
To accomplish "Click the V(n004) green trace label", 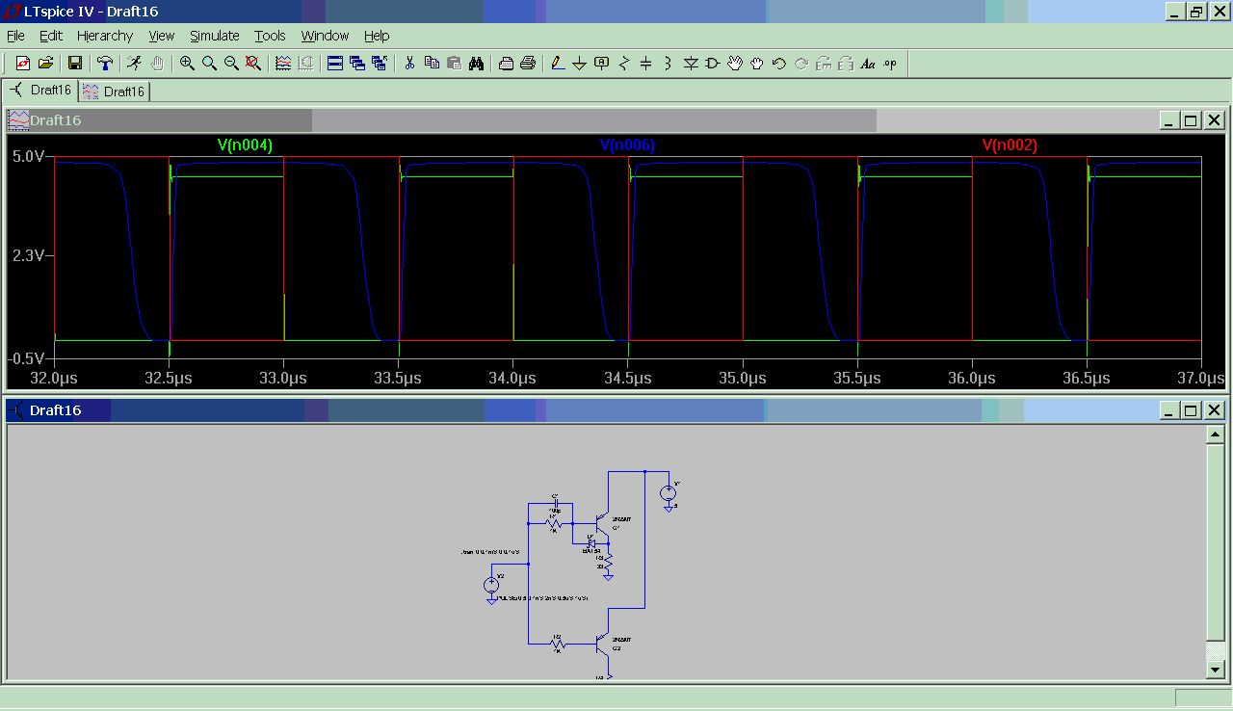I will [245, 145].
